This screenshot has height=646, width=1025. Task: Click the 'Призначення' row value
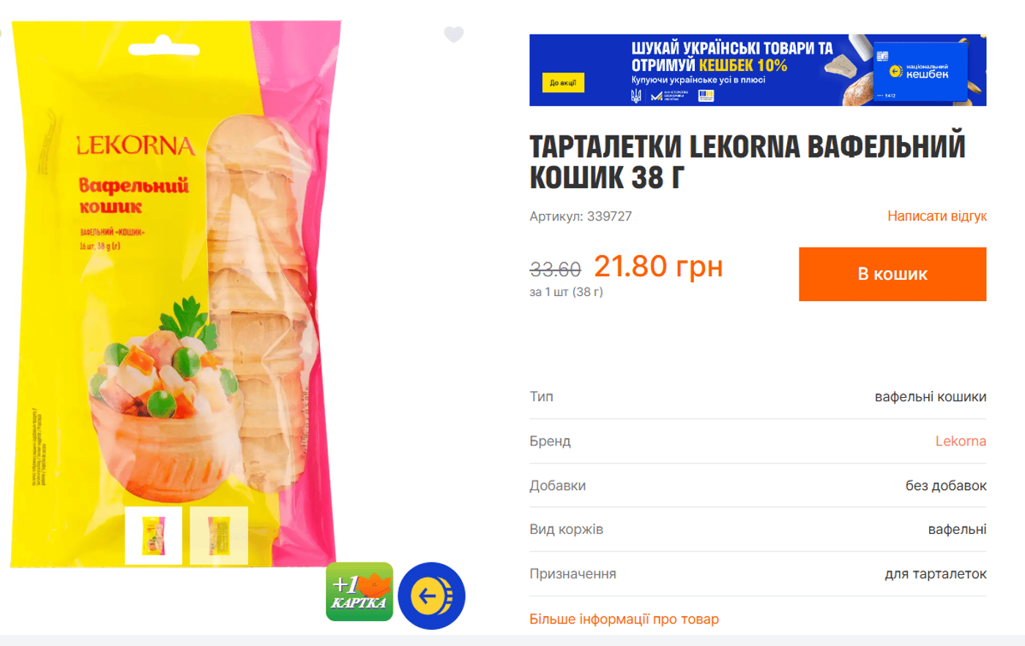[x=936, y=573]
